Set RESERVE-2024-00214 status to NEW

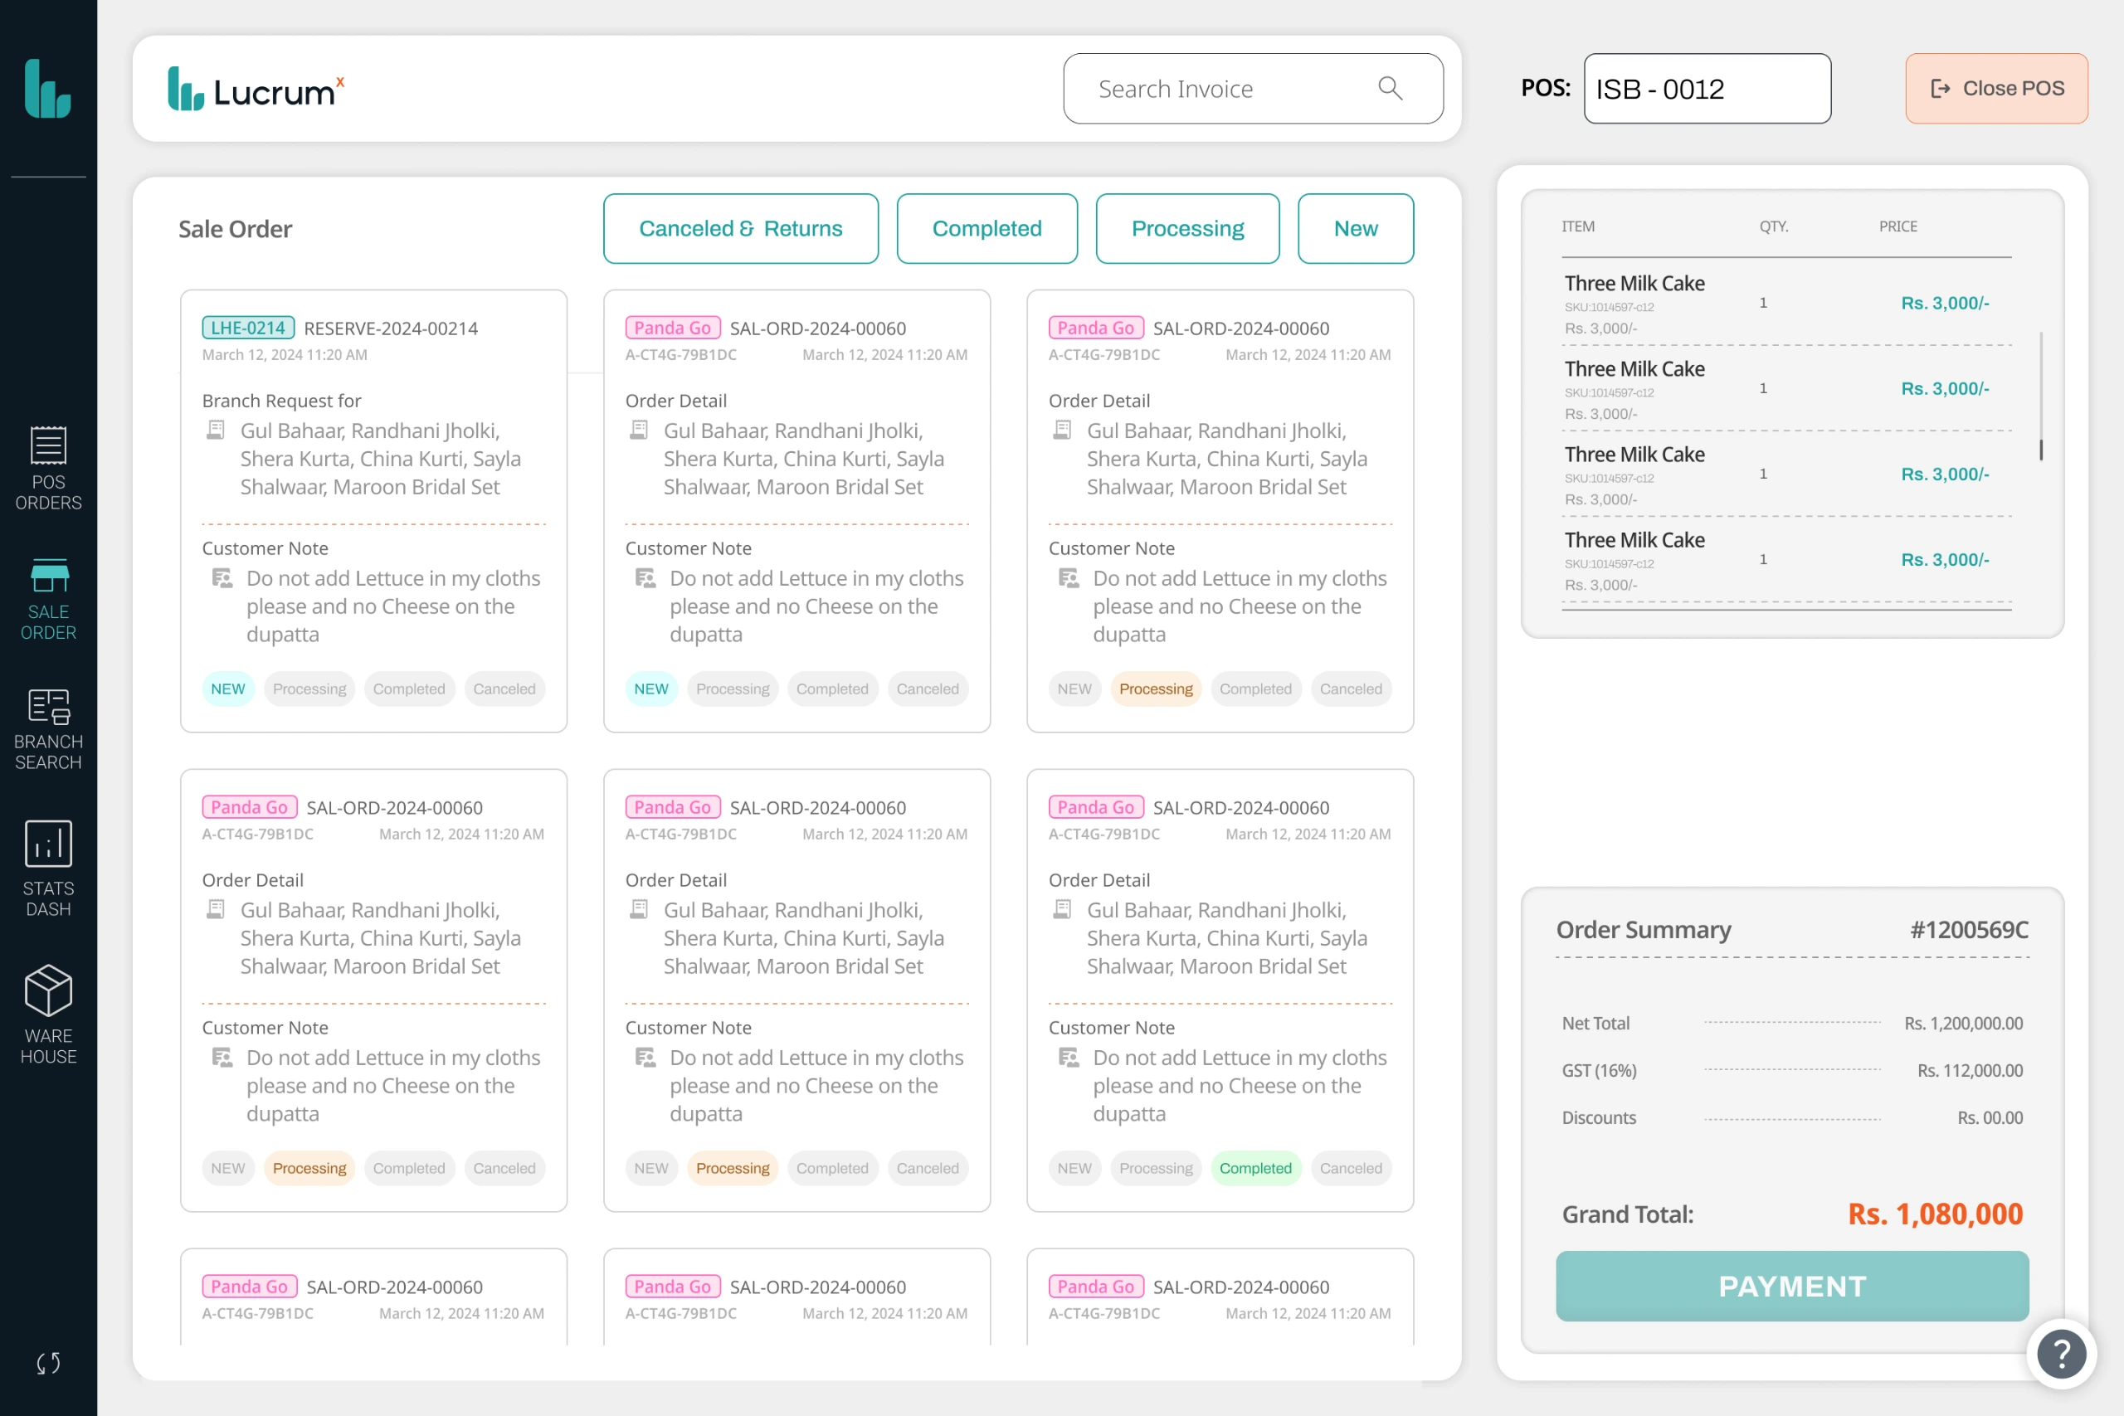[227, 689]
